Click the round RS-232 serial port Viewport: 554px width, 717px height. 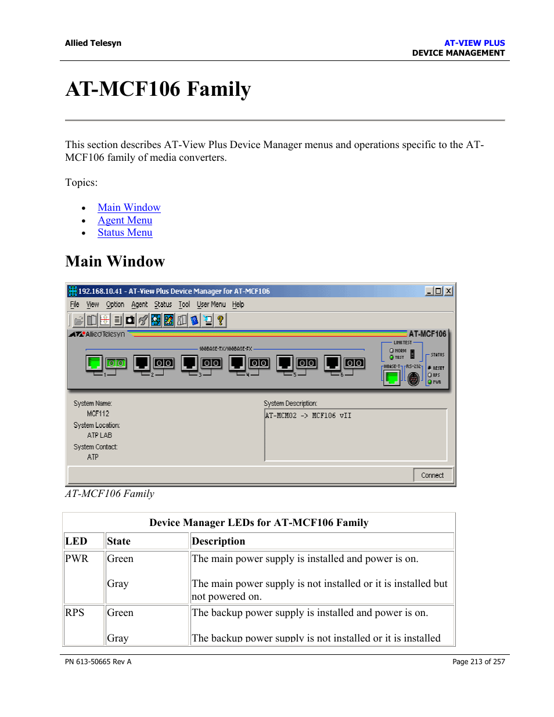[x=413, y=379]
